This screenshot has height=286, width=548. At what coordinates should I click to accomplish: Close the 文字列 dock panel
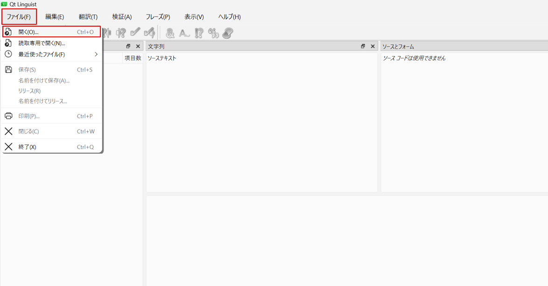pyautogui.click(x=372, y=46)
